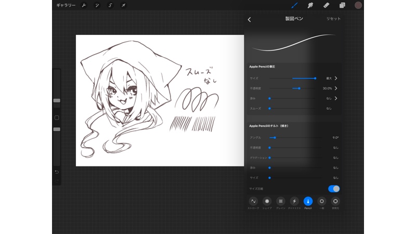This screenshot has height=234, width=416.
Task: Select the Eraser tool
Action: (327, 5)
